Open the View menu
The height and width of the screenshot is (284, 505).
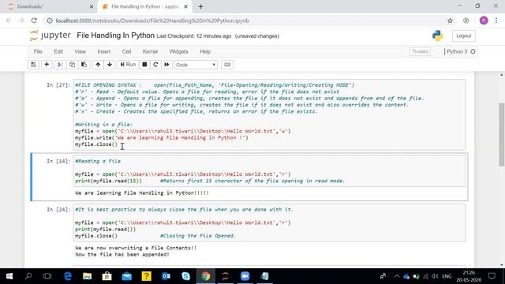[x=80, y=51]
